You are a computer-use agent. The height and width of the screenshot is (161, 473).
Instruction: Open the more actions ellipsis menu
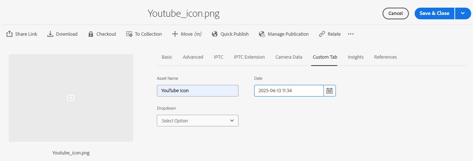click(351, 34)
